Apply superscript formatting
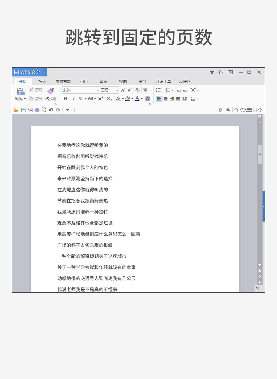277x379 pixels. click(x=100, y=99)
